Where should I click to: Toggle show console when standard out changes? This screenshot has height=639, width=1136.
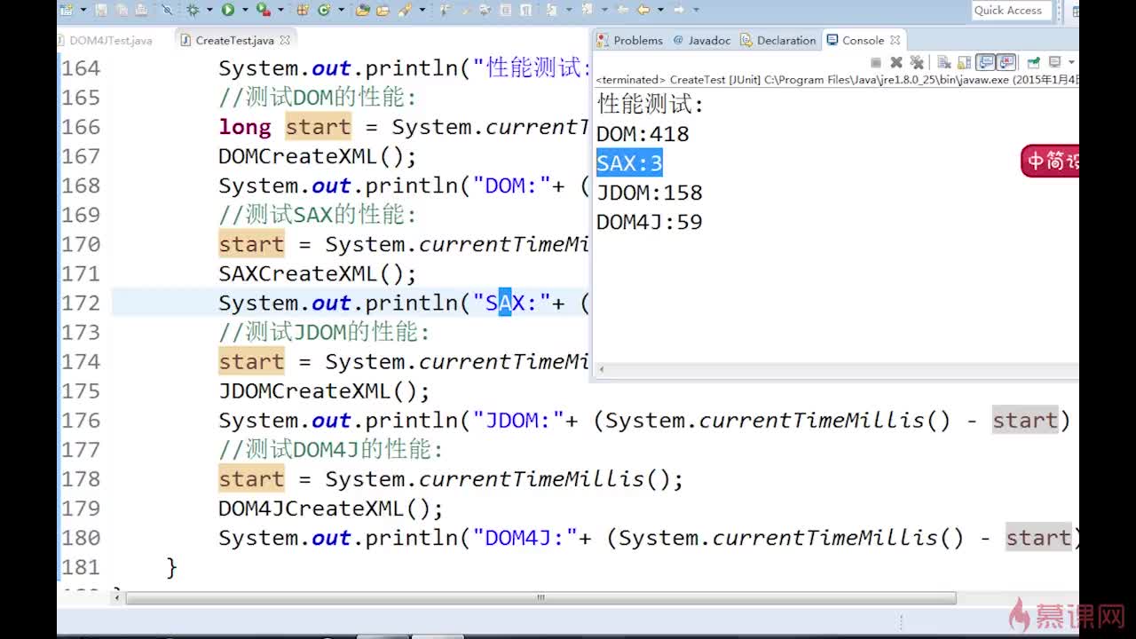pos(985,62)
